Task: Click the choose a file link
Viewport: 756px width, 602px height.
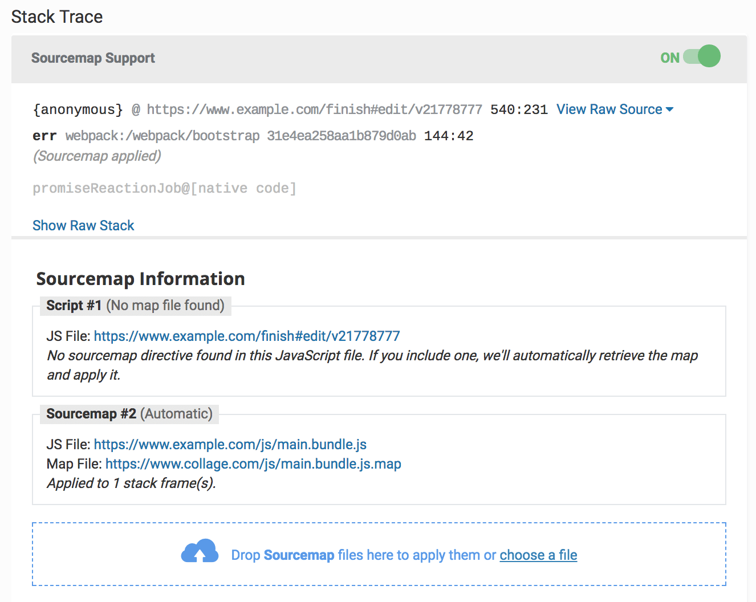Action: pos(538,555)
